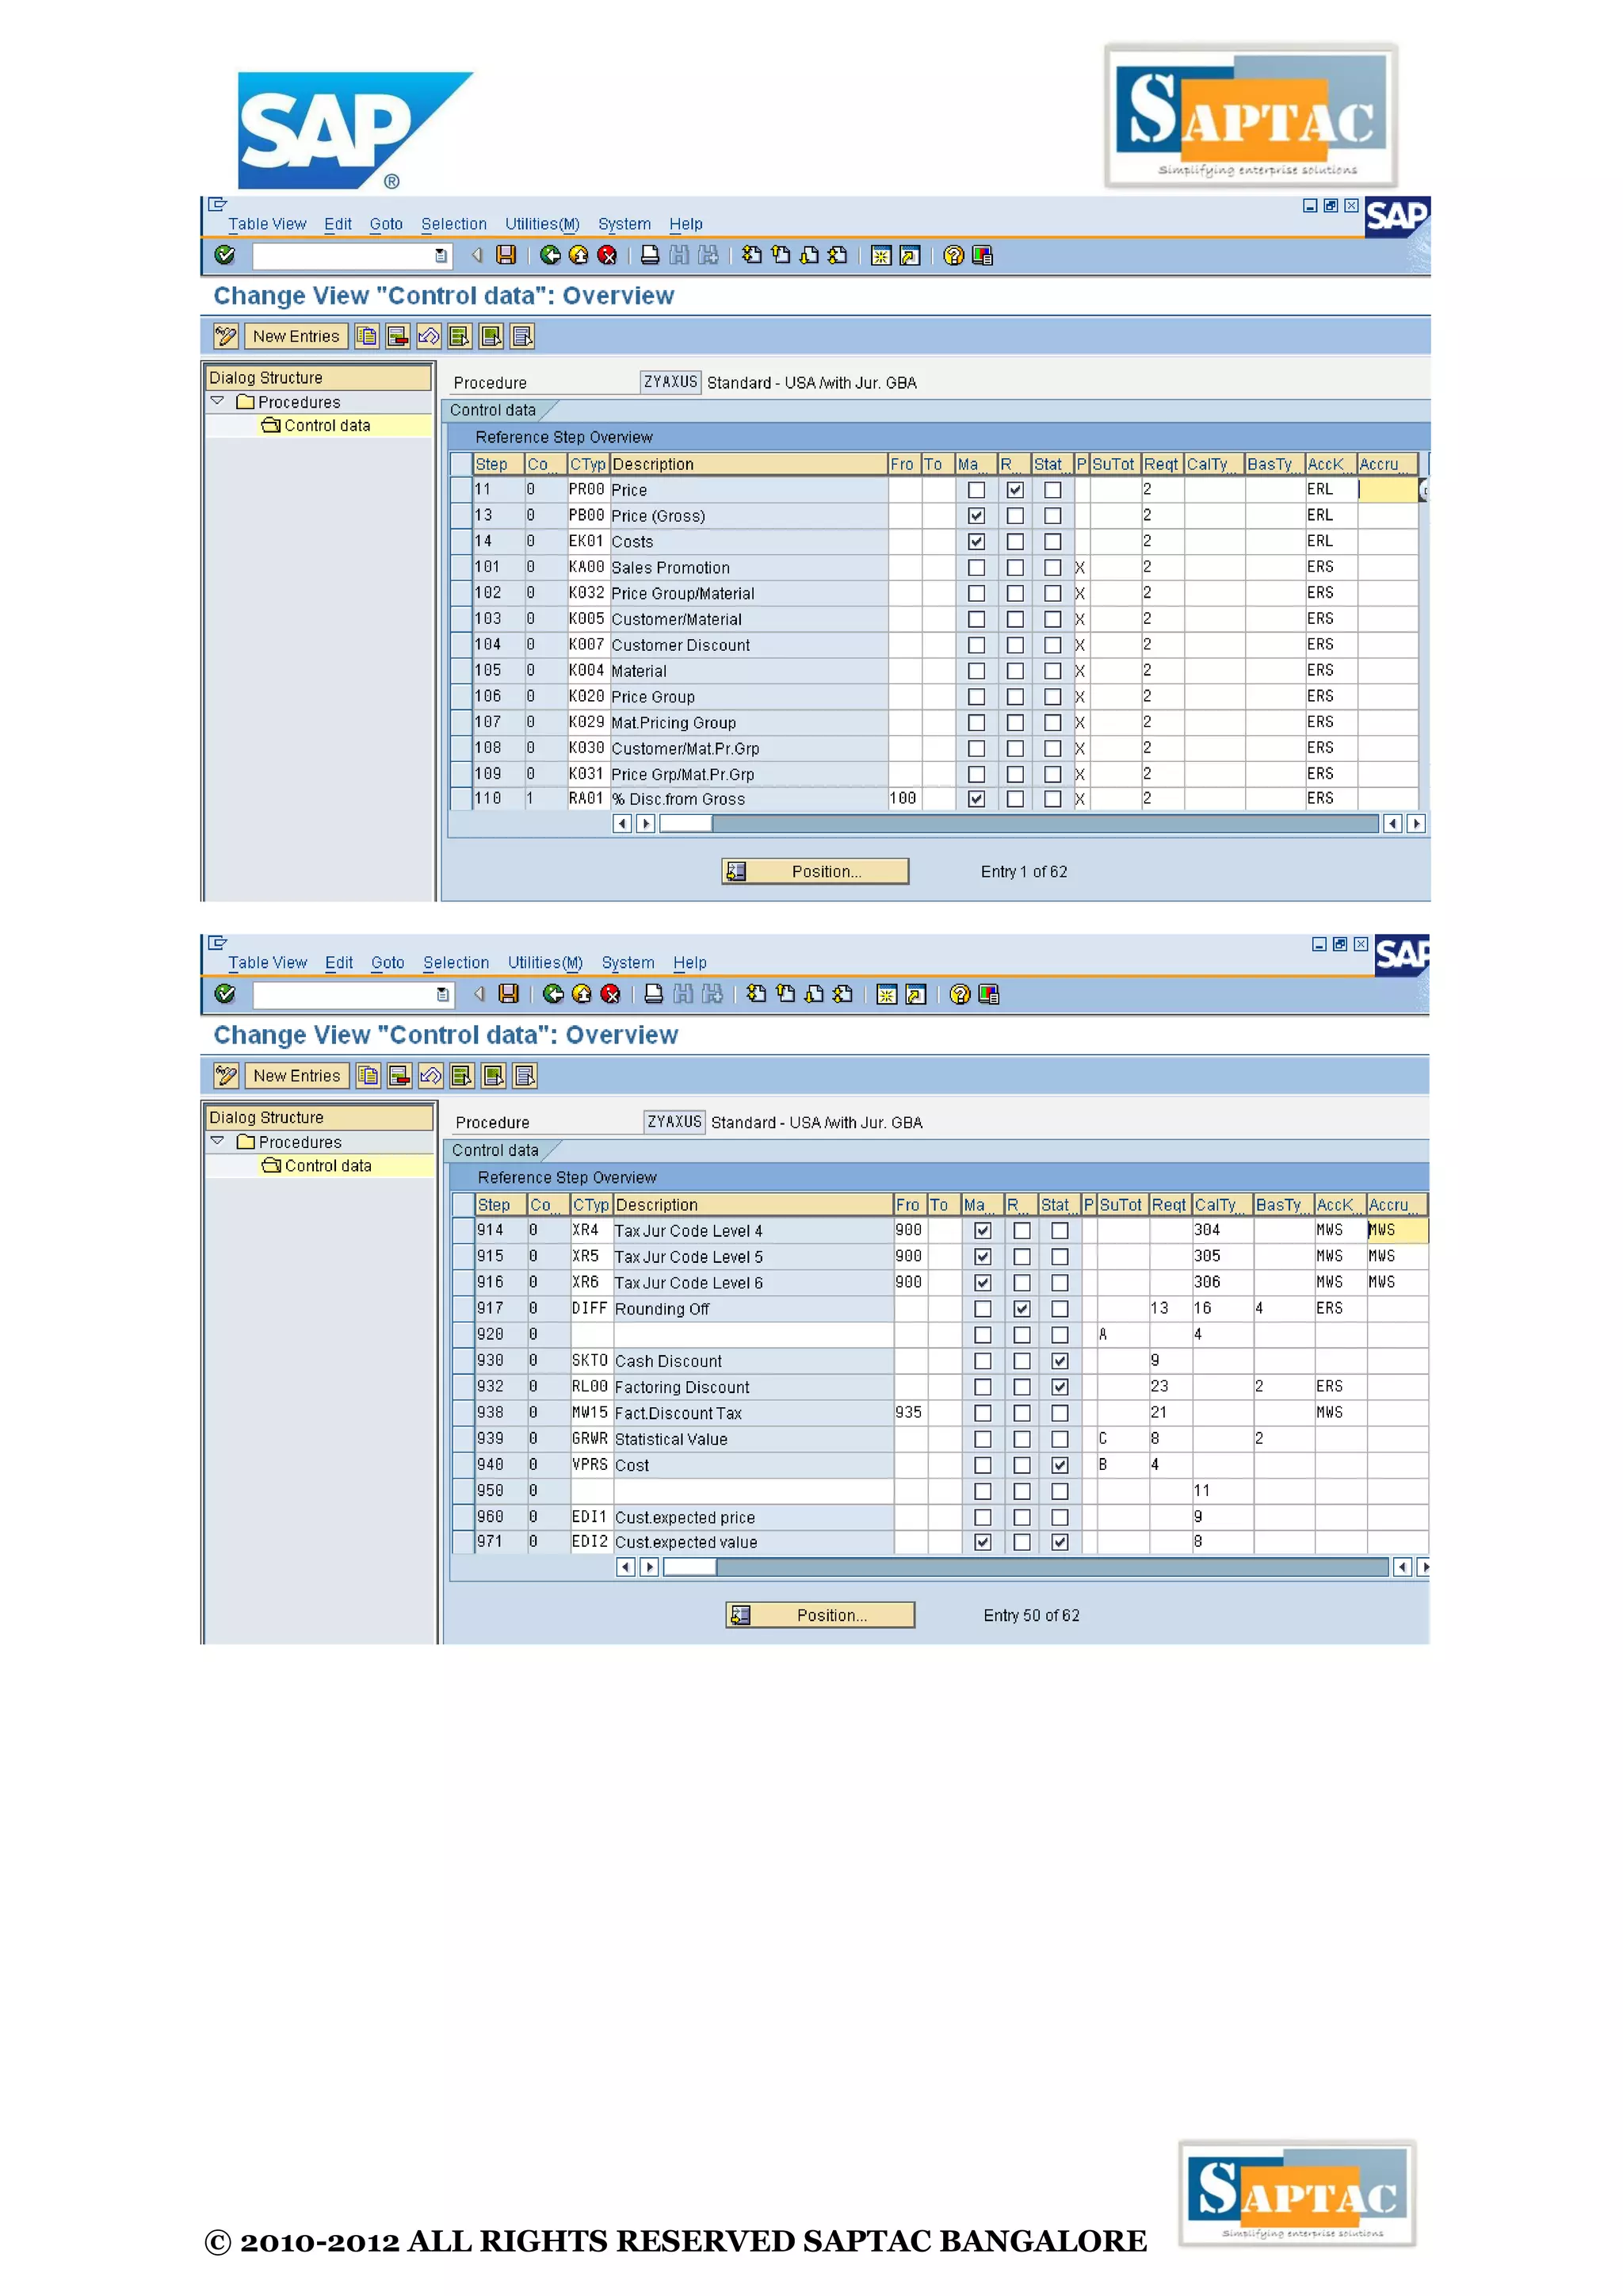Click the Print icon in top toolbar

(x=650, y=255)
